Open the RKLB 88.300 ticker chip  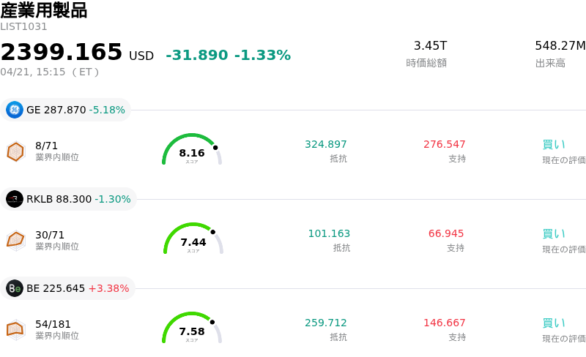[x=70, y=199]
